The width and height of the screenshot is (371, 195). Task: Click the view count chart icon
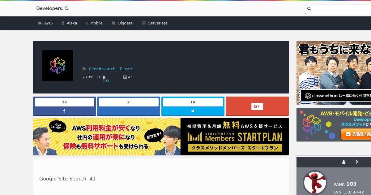pos(125,77)
